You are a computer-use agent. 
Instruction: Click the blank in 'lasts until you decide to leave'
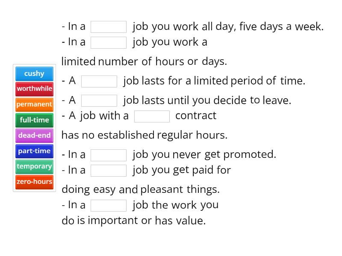click(x=99, y=100)
